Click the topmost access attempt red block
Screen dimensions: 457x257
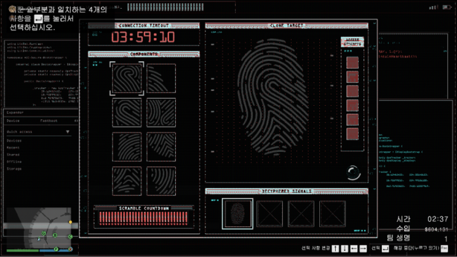352,63
